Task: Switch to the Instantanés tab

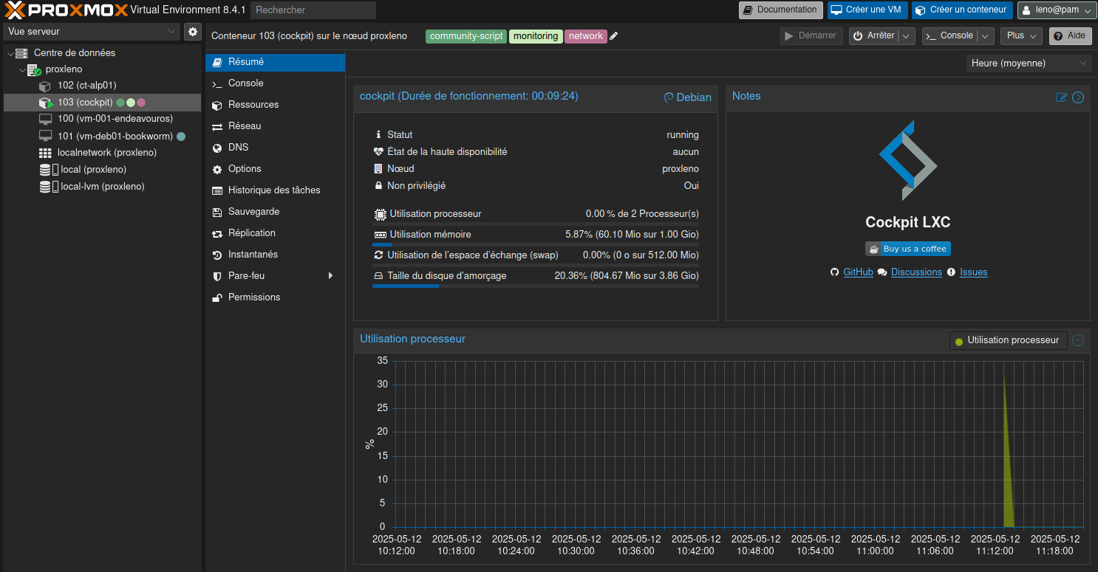Action: (x=253, y=255)
